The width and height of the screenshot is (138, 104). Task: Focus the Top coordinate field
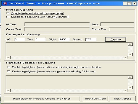pos(40,39)
